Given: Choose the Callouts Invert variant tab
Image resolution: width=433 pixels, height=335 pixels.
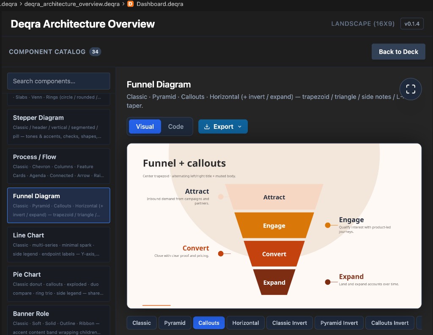Looking at the screenshot, I should pyautogui.click(x=389, y=323).
